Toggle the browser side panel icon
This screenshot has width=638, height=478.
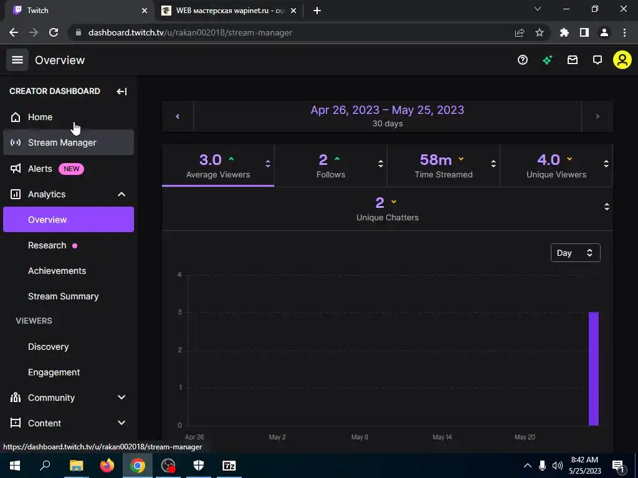click(584, 32)
